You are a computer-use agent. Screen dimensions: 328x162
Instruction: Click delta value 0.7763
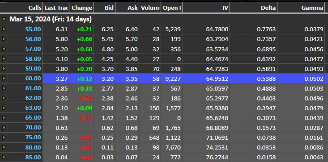pos(266,29)
